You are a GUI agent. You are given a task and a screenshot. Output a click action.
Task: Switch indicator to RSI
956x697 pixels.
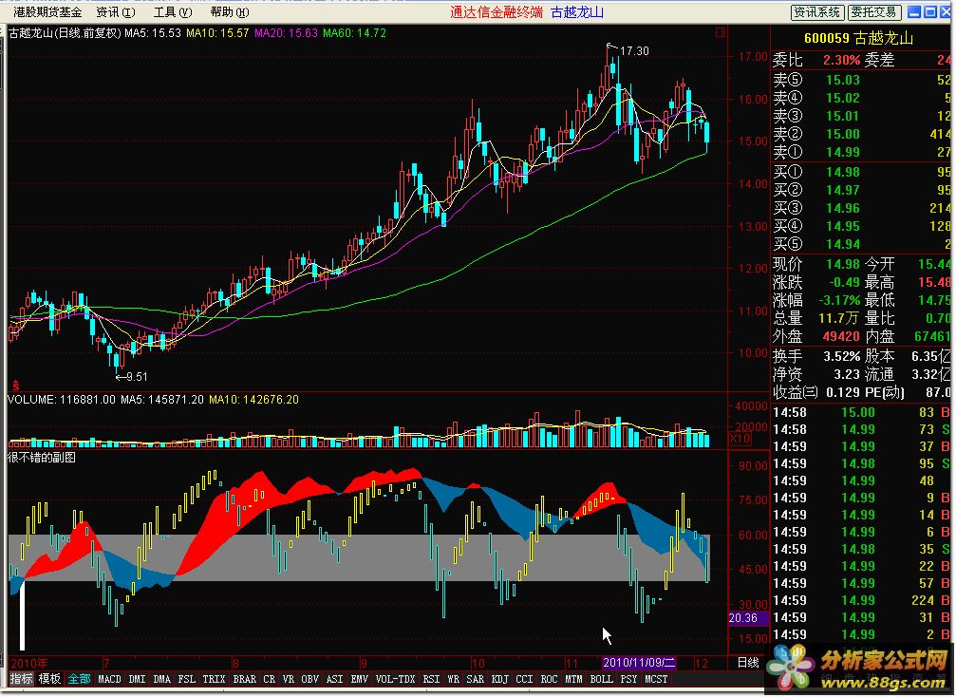point(431,679)
